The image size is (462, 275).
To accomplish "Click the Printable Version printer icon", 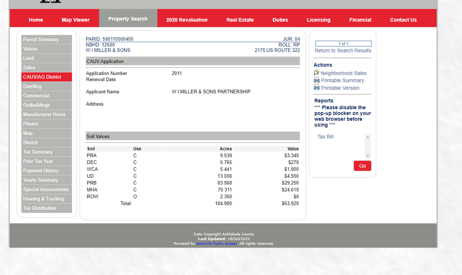I will tap(317, 88).
